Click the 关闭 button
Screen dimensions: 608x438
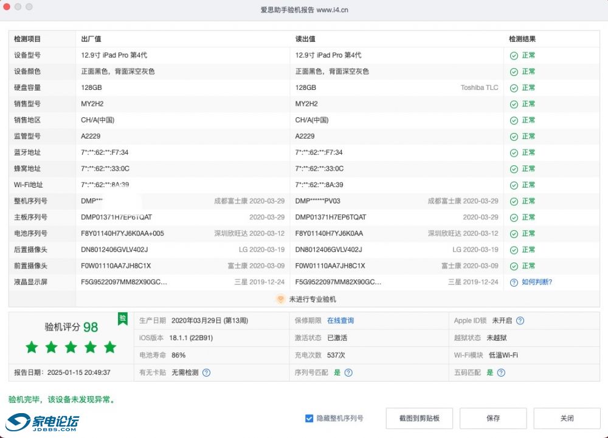567,418
